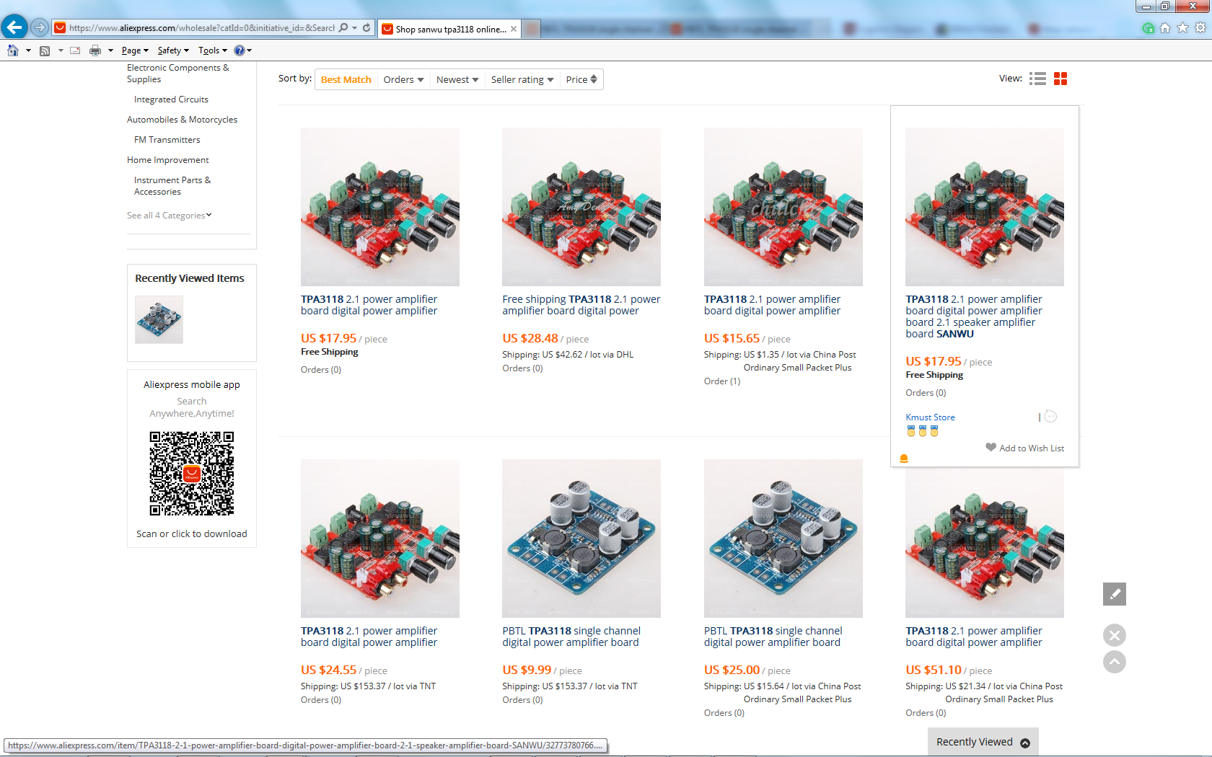This screenshot has width=1212, height=757.
Task: Open the browser Home icon at top right
Action: 1165,27
